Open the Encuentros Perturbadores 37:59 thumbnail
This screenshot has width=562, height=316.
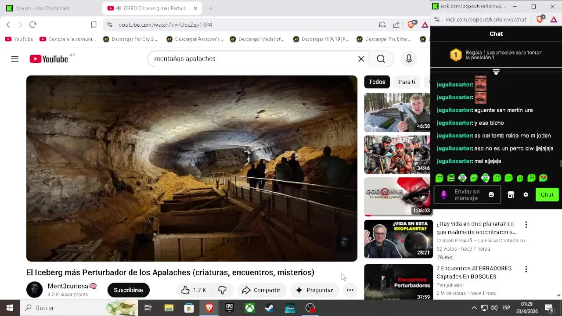(x=398, y=282)
